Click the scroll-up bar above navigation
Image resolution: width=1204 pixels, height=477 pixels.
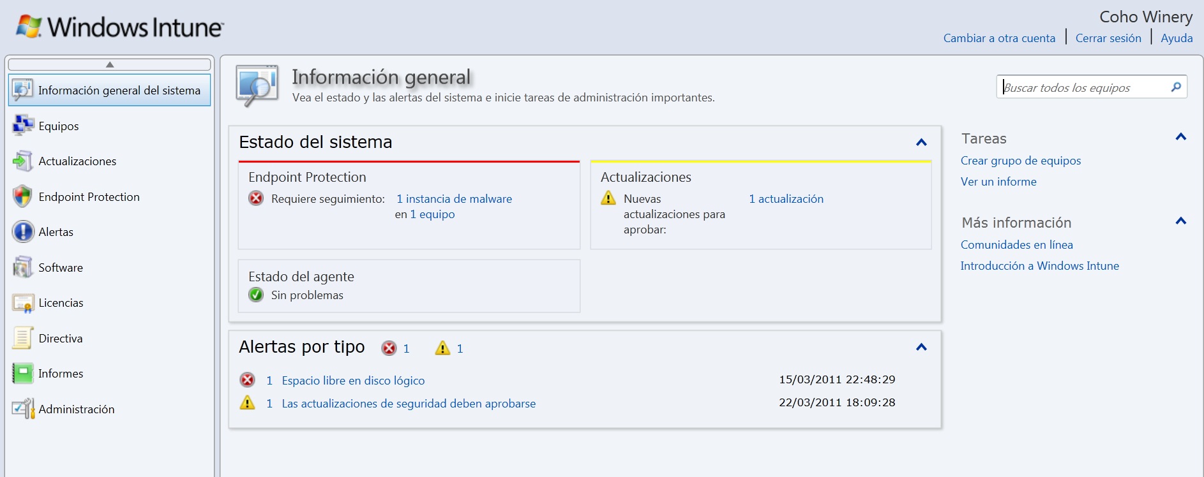[x=110, y=64]
